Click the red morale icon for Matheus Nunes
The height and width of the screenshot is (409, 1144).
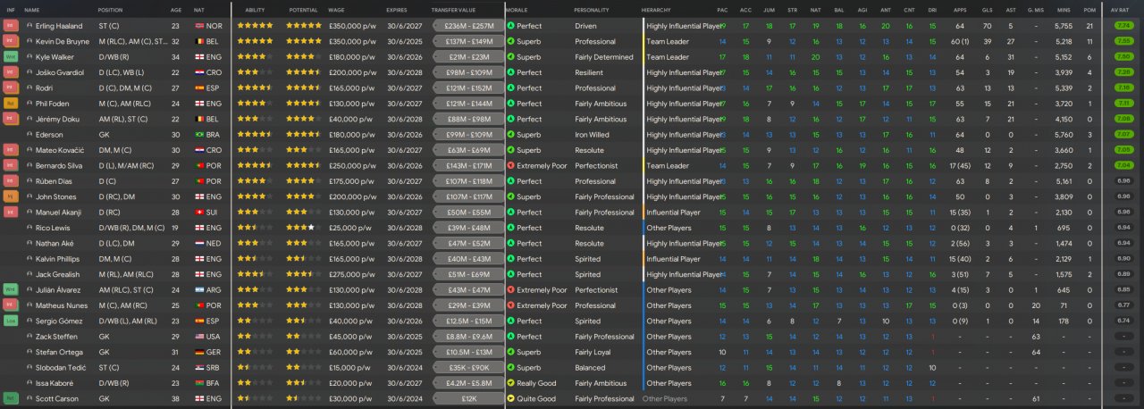point(510,305)
